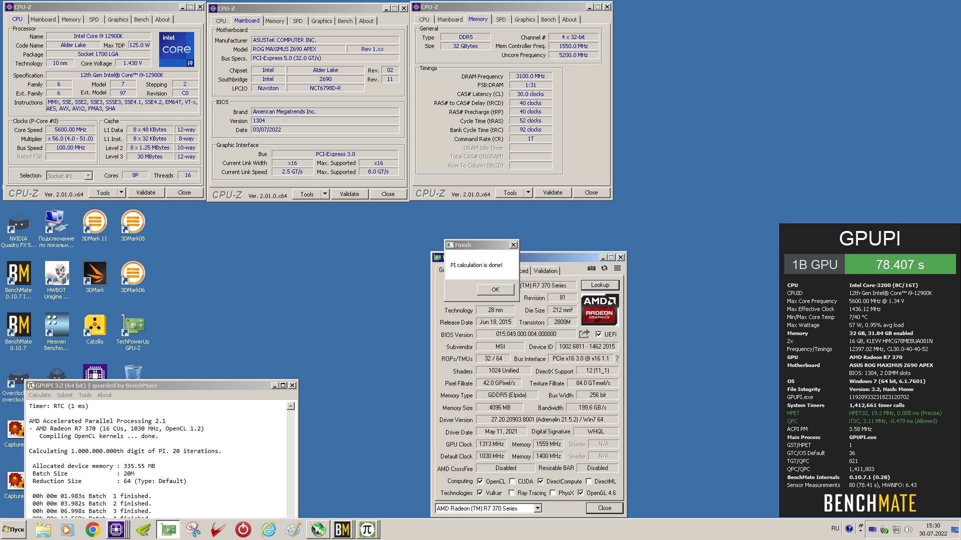The image size is (961, 540).
Task: Click the Tools button in CPU-Z CPU window
Action: pyautogui.click(x=103, y=192)
